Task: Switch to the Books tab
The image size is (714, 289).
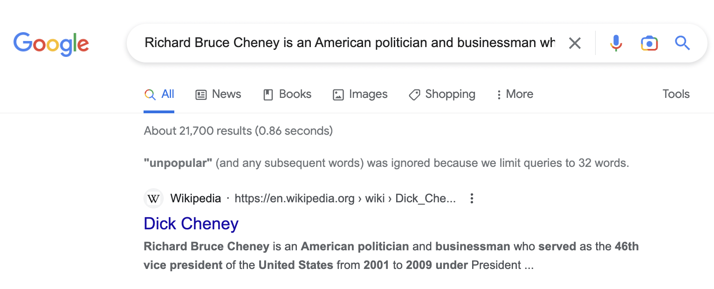Action: click(x=287, y=94)
